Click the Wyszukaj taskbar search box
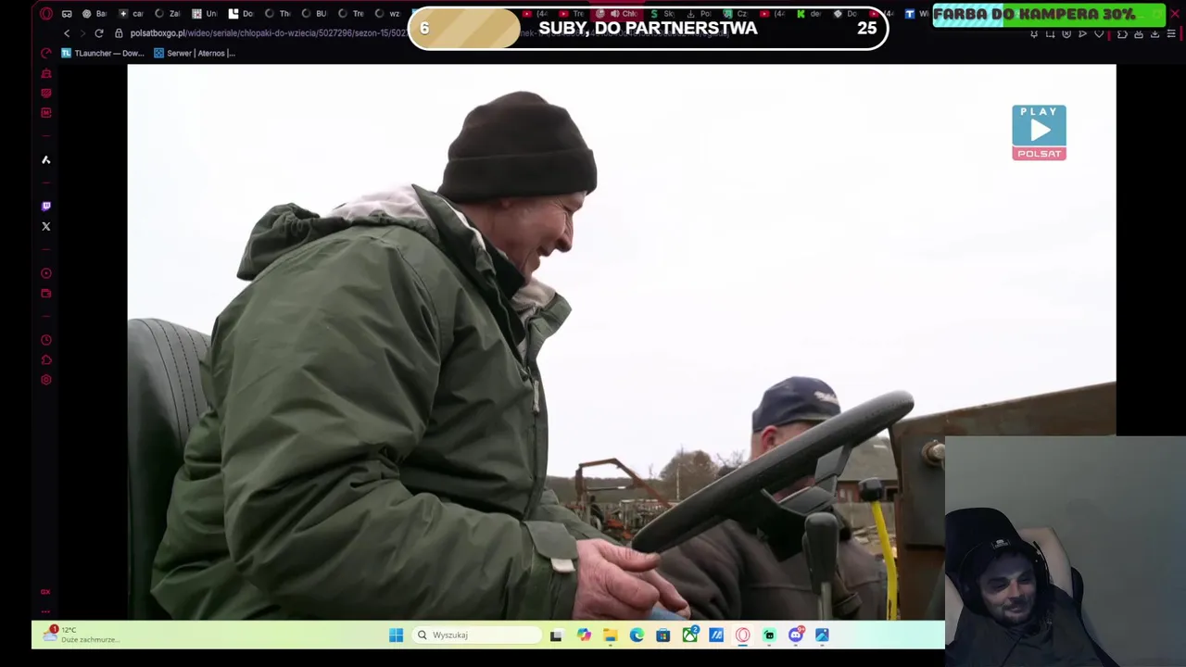This screenshot has width=1186, height=667. tap(478, 635)
